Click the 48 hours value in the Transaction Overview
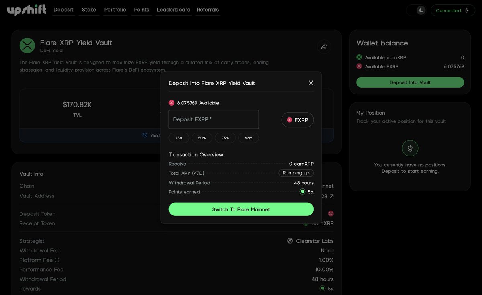 (x=304, y=183)
